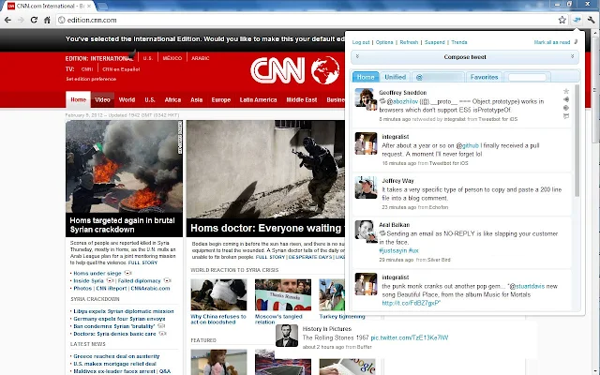Click Log out in the Twitter popup
Screen dimensions: 600x375
point(361,42)
